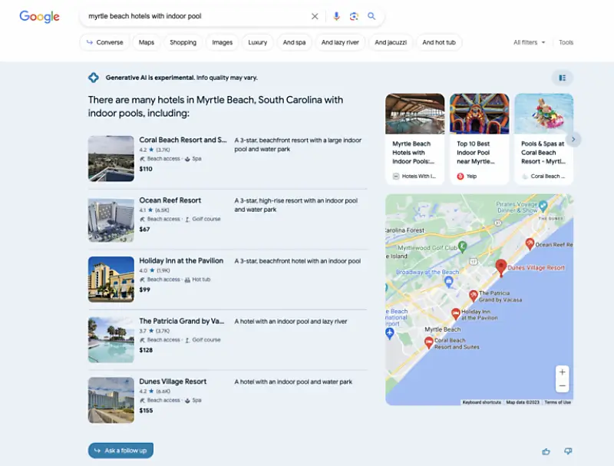Screen dimensions: 614x466
Task: Open Dunes Village Resort listing title
Action: [173, 381]
